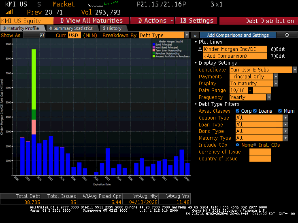Screen dimensions: 298x223
Task: Click the WtAvg Yrs value 11.48
Action: [x=183, y=202]
